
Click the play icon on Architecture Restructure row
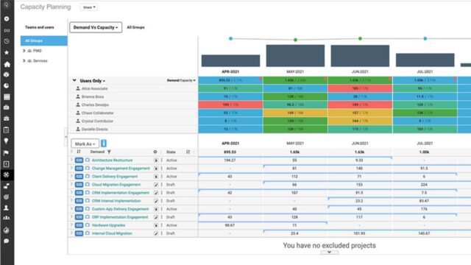tap(156, 160)
